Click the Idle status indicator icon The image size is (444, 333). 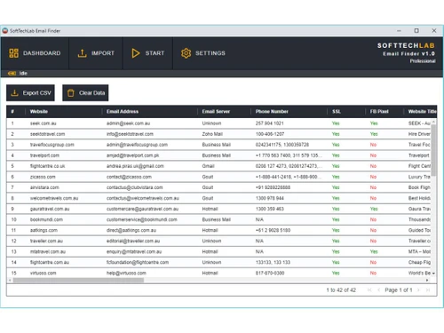(12, 73)
